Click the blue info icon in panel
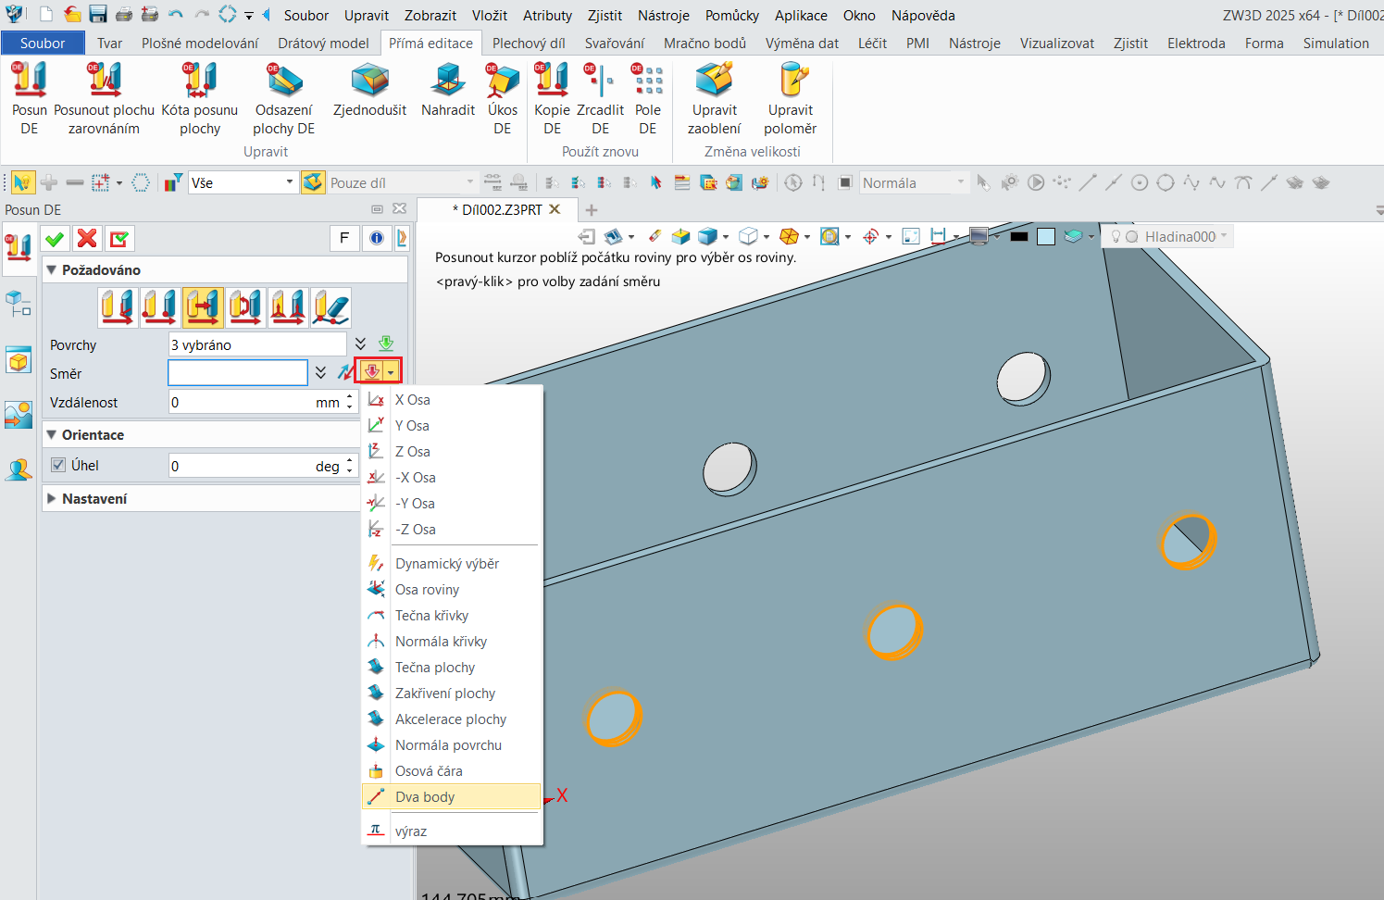This screenshot has width=1384, height=900. (377, 239)
